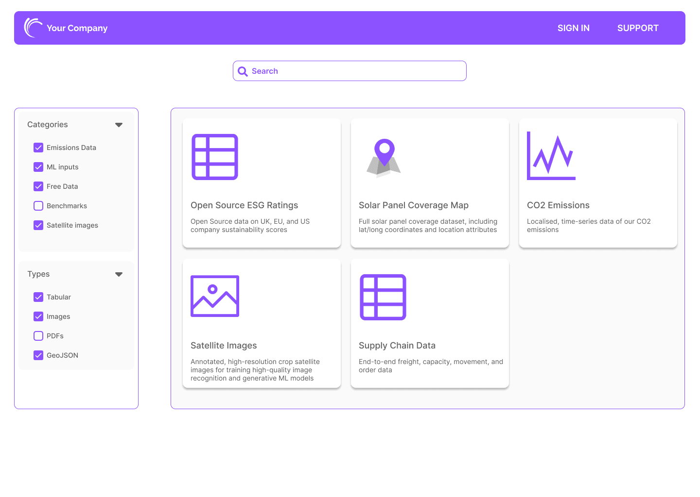Viewport: 700px width, 497px height.
Task: Click the CO2 Emissions line chart icon
Action: coord(551,156)
